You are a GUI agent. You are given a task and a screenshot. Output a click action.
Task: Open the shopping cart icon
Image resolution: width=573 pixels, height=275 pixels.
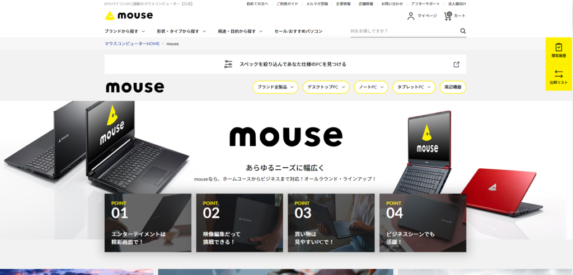click(448, 16)
